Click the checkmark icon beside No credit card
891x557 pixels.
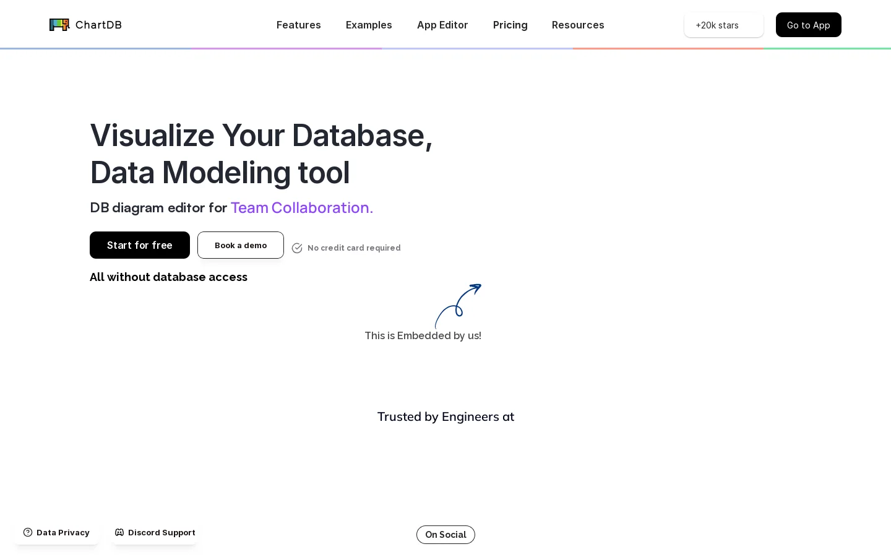[297, 248]
